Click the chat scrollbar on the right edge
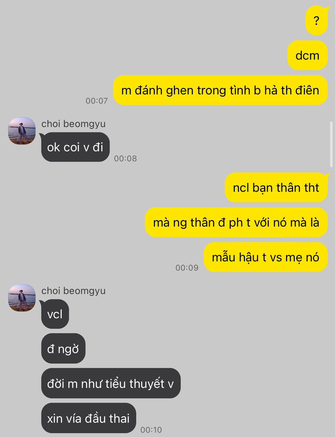Viewport: 335px width, 437px height. pyautogui.click(x=331, y=144)
